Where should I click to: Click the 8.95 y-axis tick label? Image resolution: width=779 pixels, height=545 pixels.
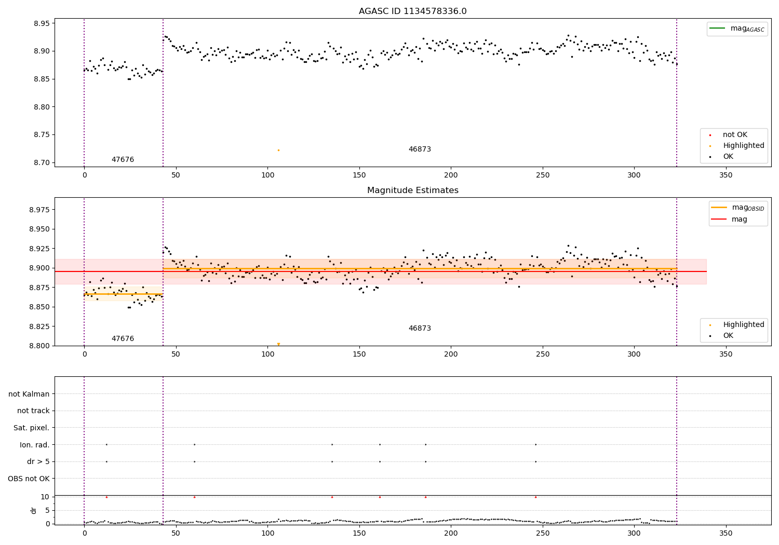(41, 23)
